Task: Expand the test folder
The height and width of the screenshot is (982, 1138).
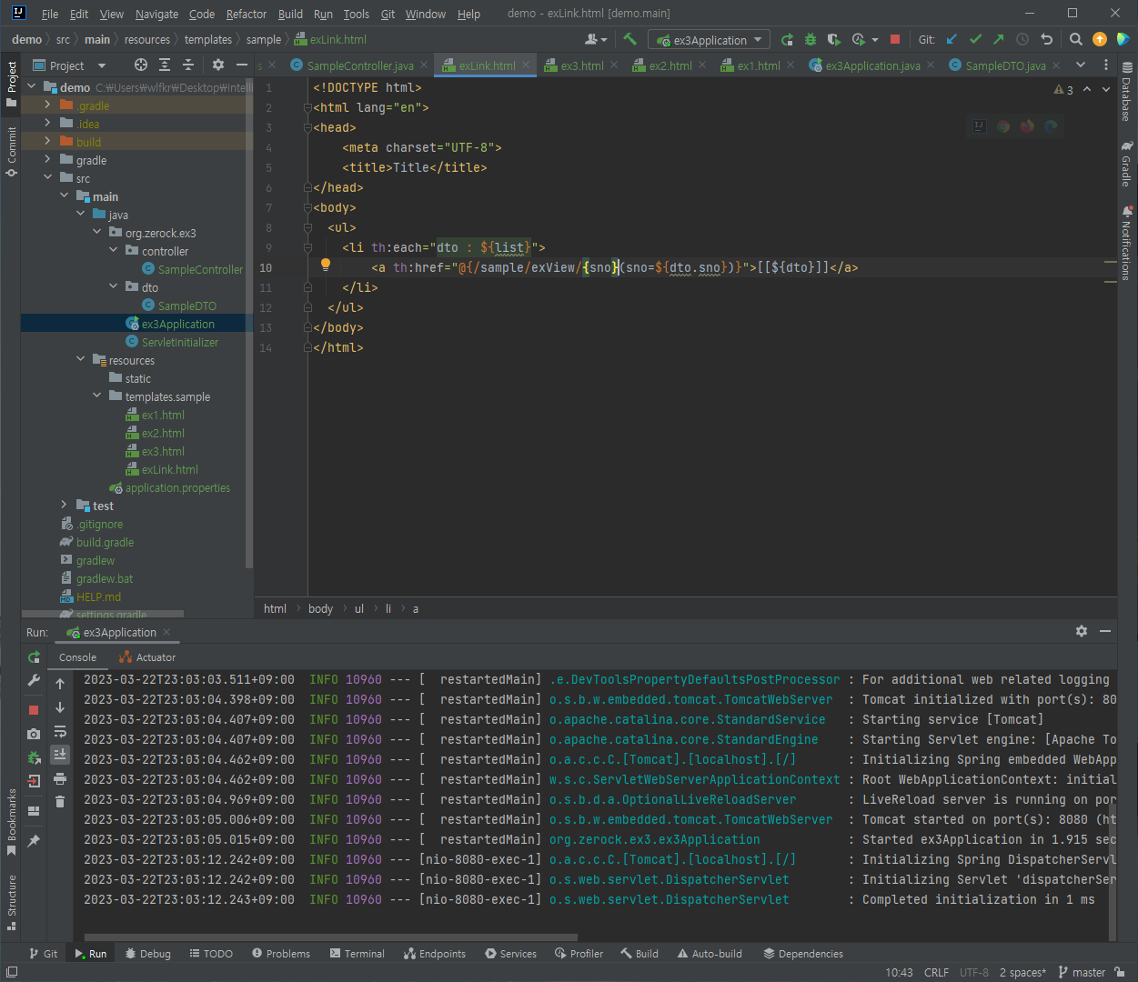Action: point(64,505)
